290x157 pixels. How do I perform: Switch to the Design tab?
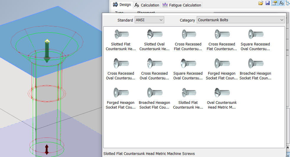point(122,5)
